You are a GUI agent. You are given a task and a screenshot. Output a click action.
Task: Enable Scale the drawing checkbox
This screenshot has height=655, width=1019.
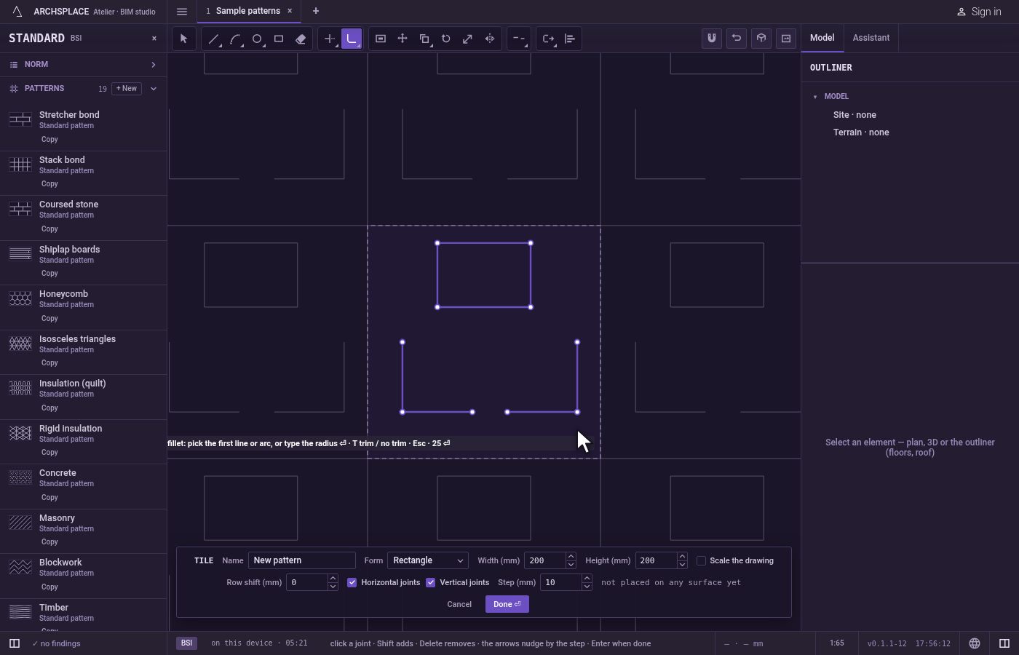(702, 560)
